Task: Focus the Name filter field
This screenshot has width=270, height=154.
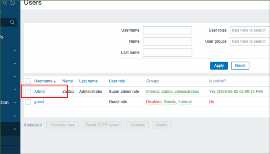Action: (x=167, y=41)
